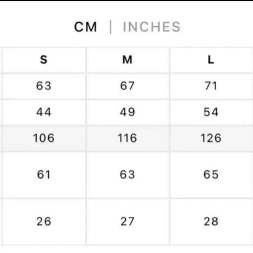
Task: Click the 61 cell for size S
Action: tap(44, 175)
